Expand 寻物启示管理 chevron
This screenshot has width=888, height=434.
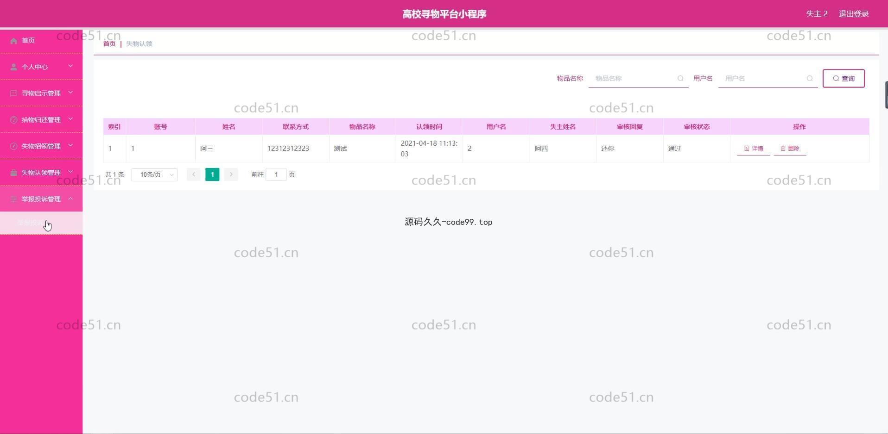[70, 93]
